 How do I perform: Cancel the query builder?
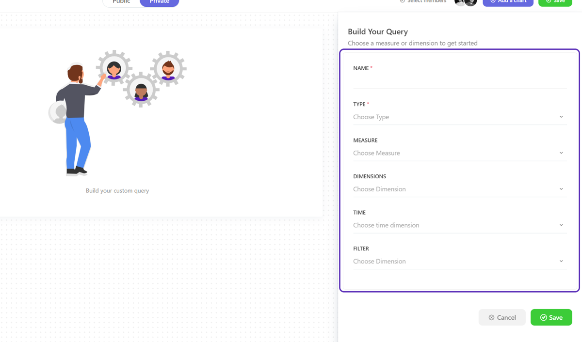(x=502, y=317)
